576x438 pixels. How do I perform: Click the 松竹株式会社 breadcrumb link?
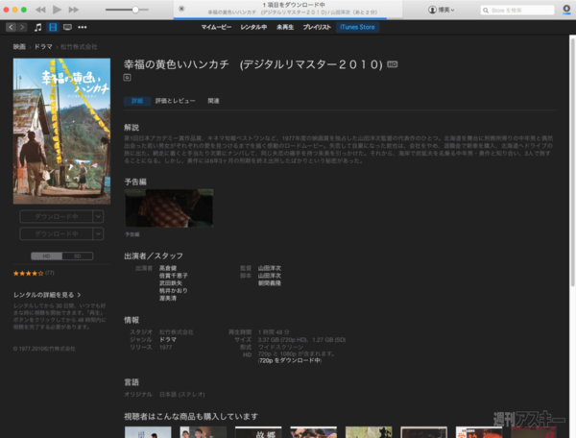point(79,47)
